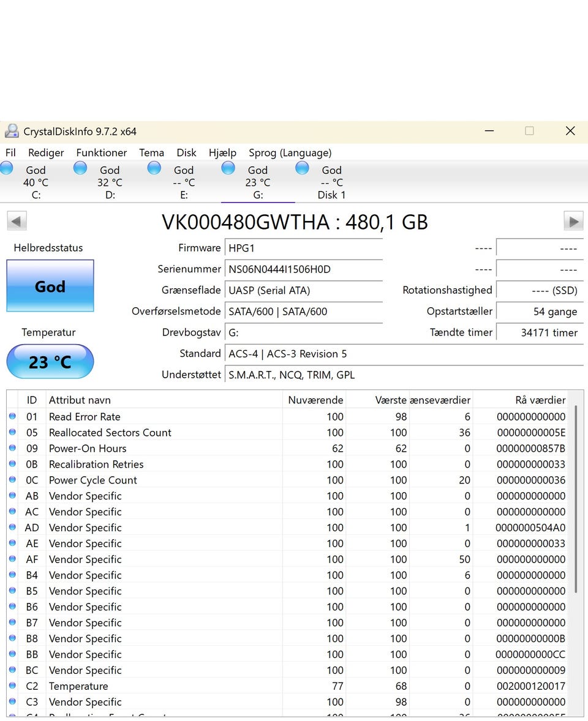Open the Sprog (Language) menu
588x721 pixels.
[x=290, y=152]
